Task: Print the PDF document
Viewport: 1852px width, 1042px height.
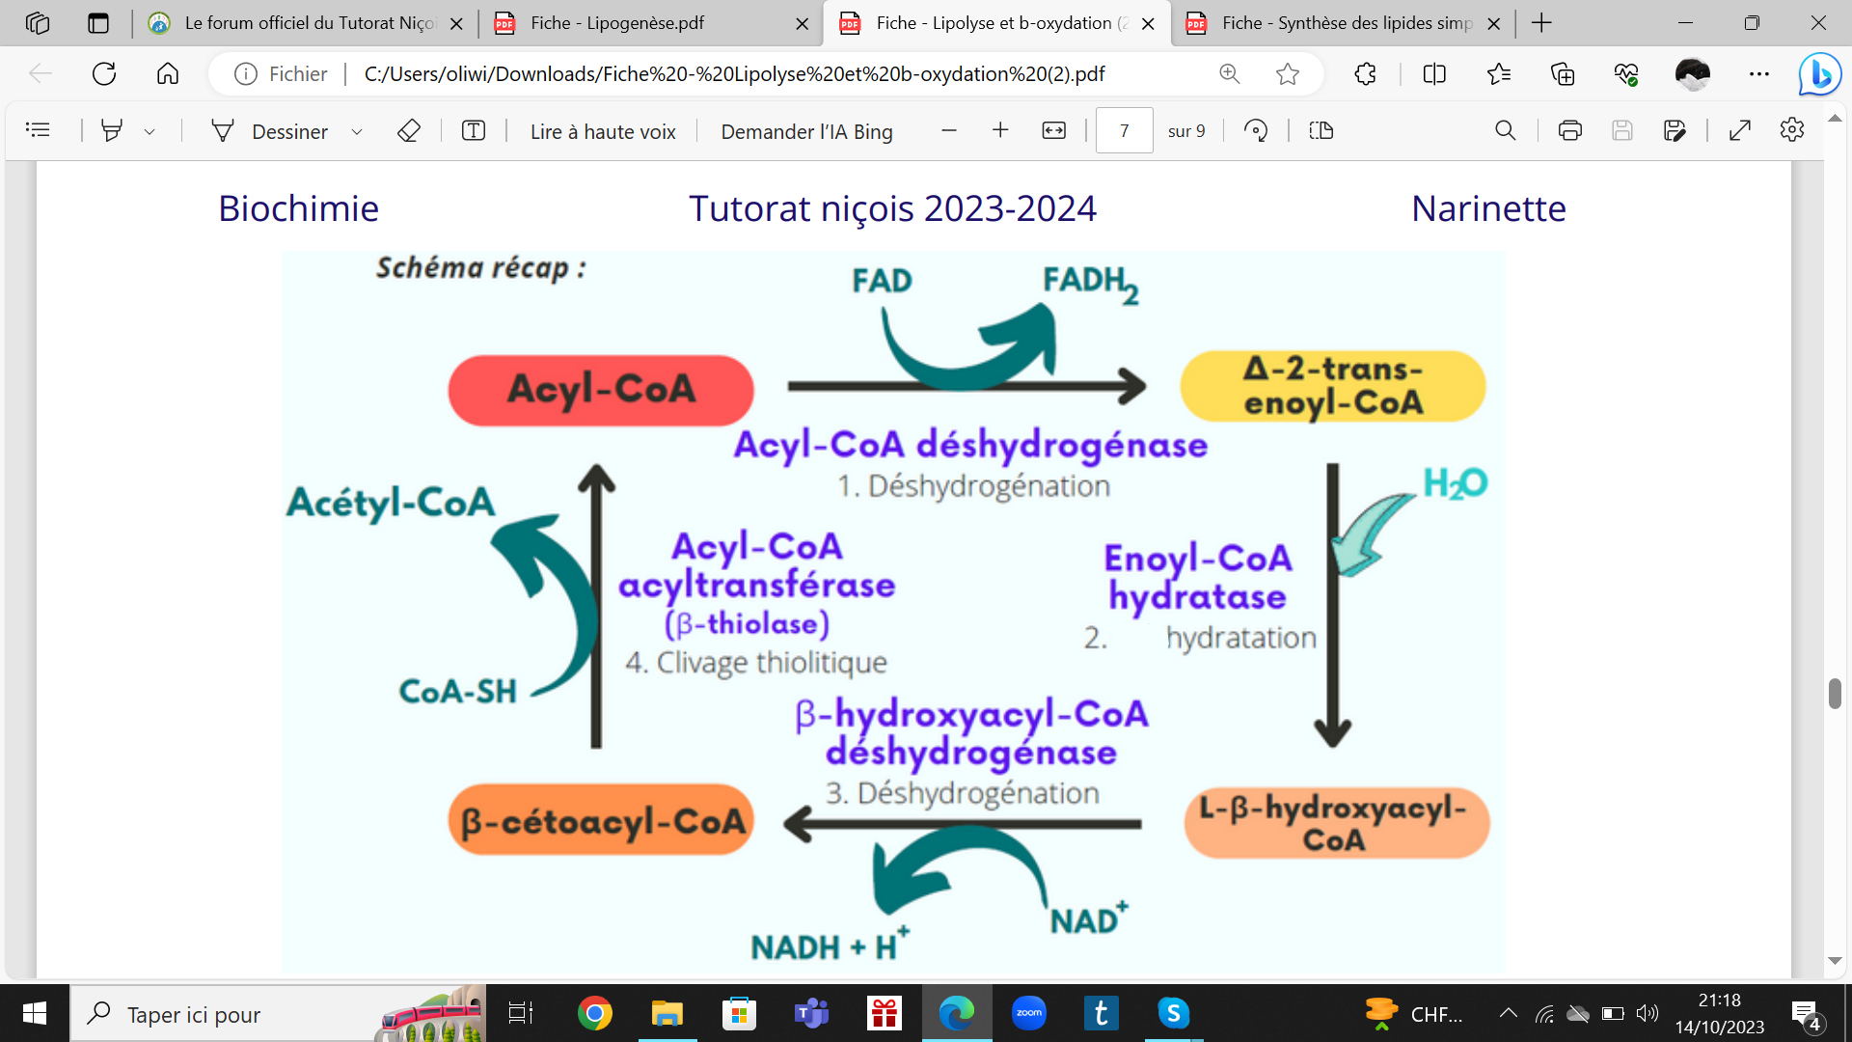Action: [x=1569, y=130]
